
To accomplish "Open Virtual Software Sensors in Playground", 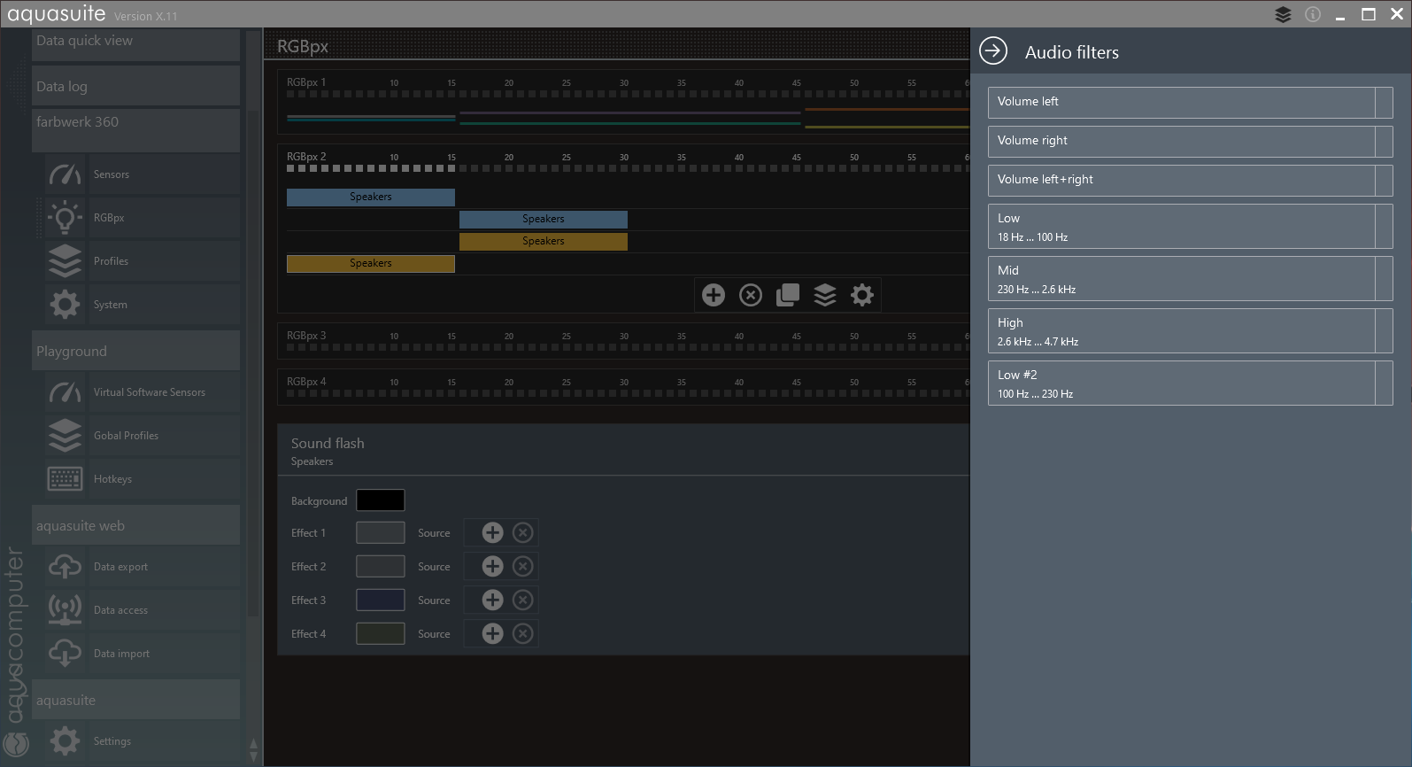I will click(149, 392).
